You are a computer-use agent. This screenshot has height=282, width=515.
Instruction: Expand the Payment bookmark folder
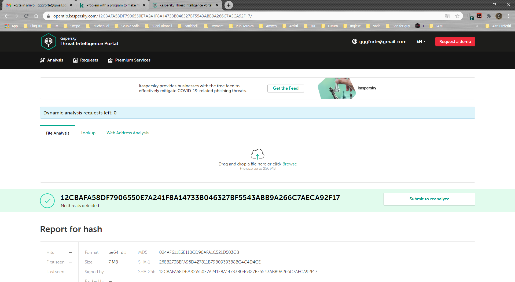coord(214,26)
